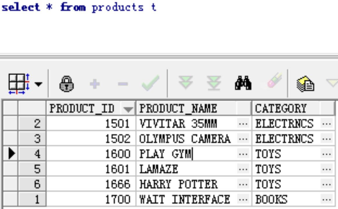Click the fetch next page arrow icon
338x209 pixels.
[x=186, y=82]
